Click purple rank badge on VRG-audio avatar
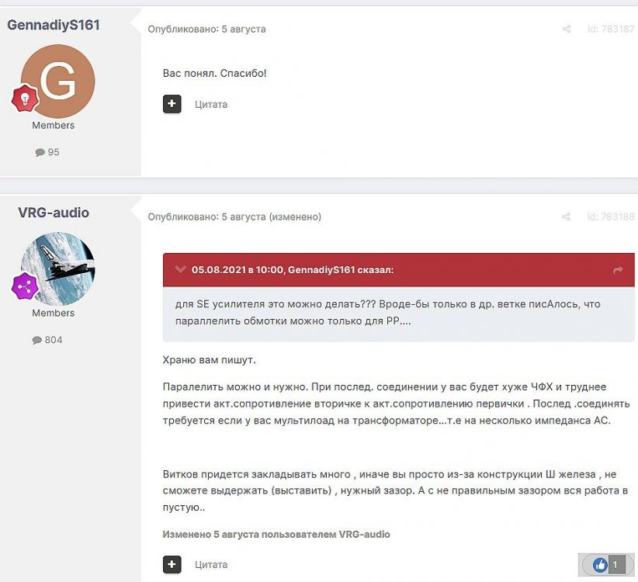The image size is (638, 582). click(25, 286)
